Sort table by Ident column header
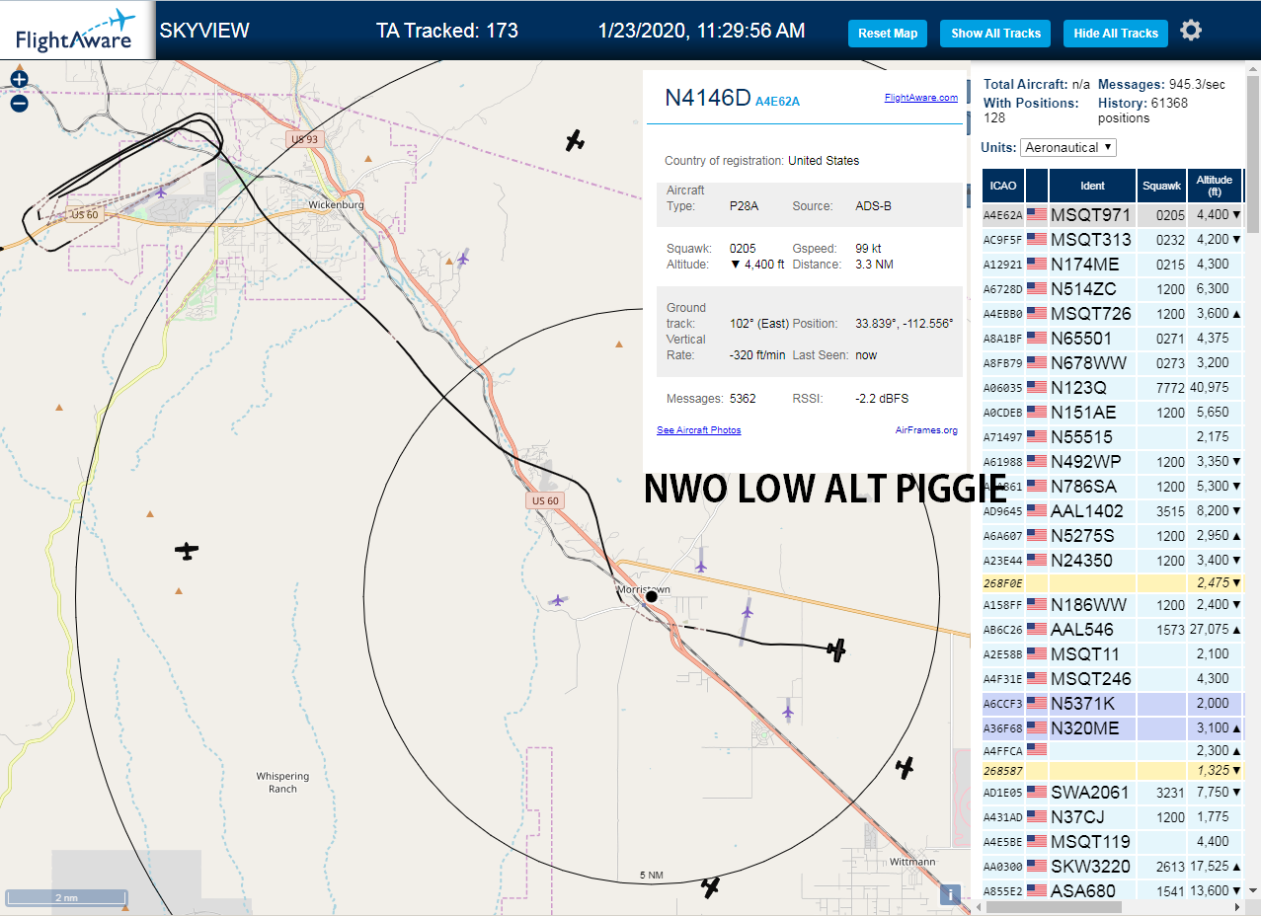This screenshot has height=917, width=1261. (x=1093, y=185)
